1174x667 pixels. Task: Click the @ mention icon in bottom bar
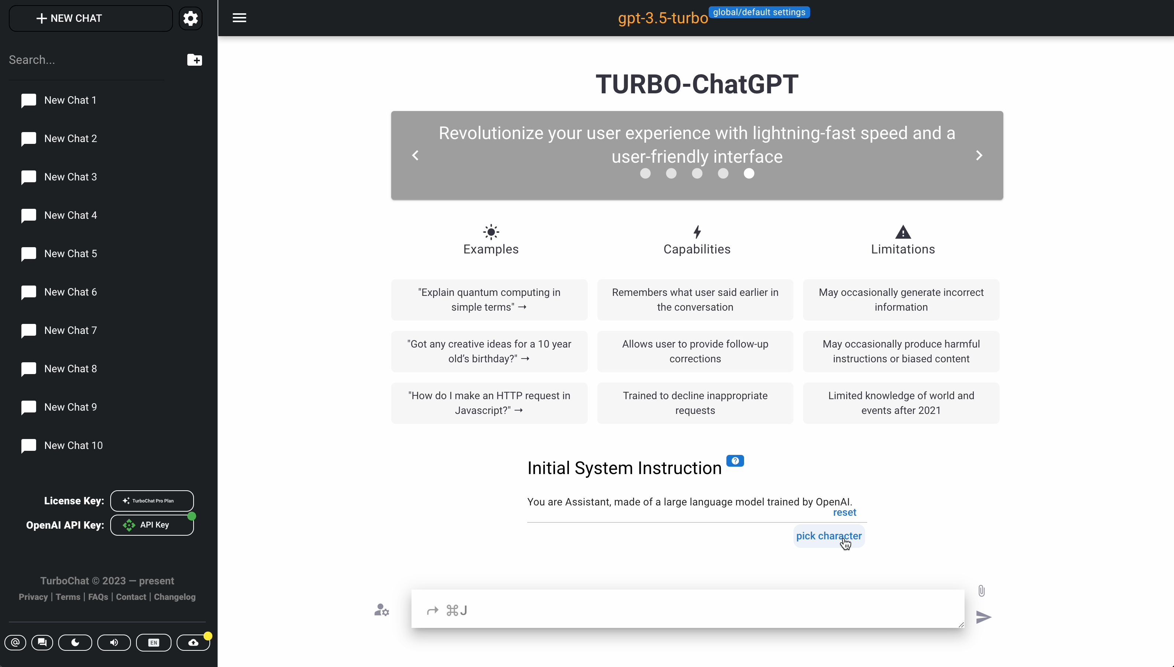pyautogui.click(x=15, y=642)
